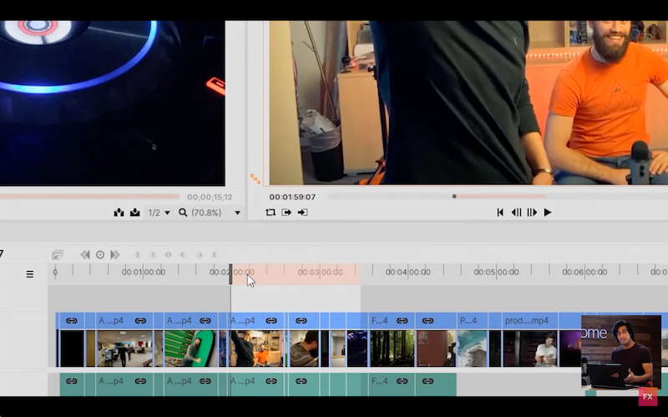The height and width of the screenshot is (417, 668).
Task: Click the link icon on the masked-man video clip
Action: 301,320
